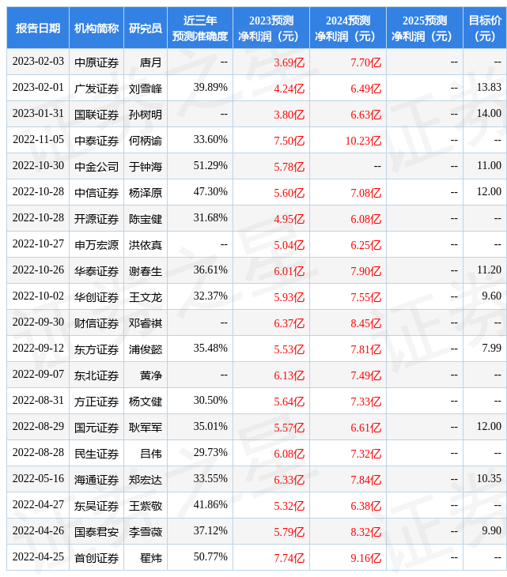
Task: Click the 机构简称 column header
Action: click(x=96, y=28)
